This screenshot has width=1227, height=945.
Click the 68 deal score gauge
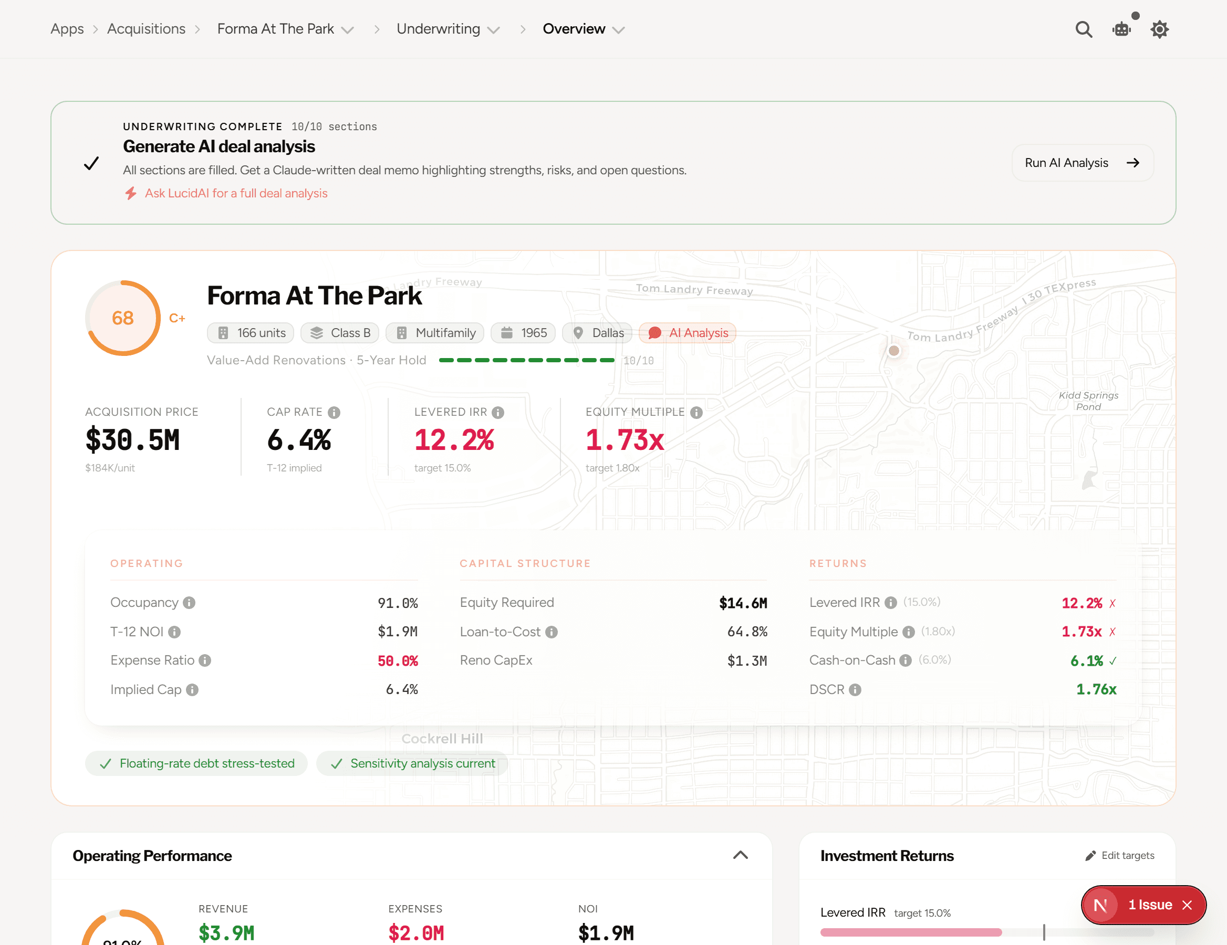coord(123,318)
